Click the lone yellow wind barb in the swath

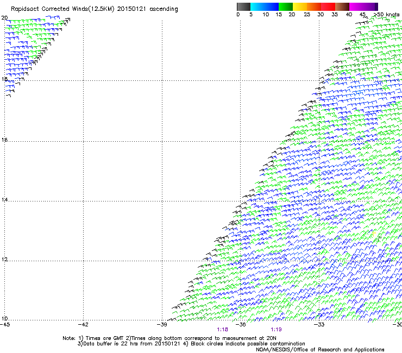click(374, 233)
